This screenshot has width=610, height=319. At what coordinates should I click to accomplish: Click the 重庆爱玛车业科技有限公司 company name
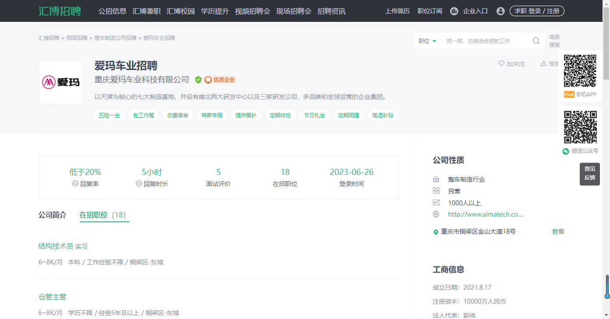[x=142, y=80]
